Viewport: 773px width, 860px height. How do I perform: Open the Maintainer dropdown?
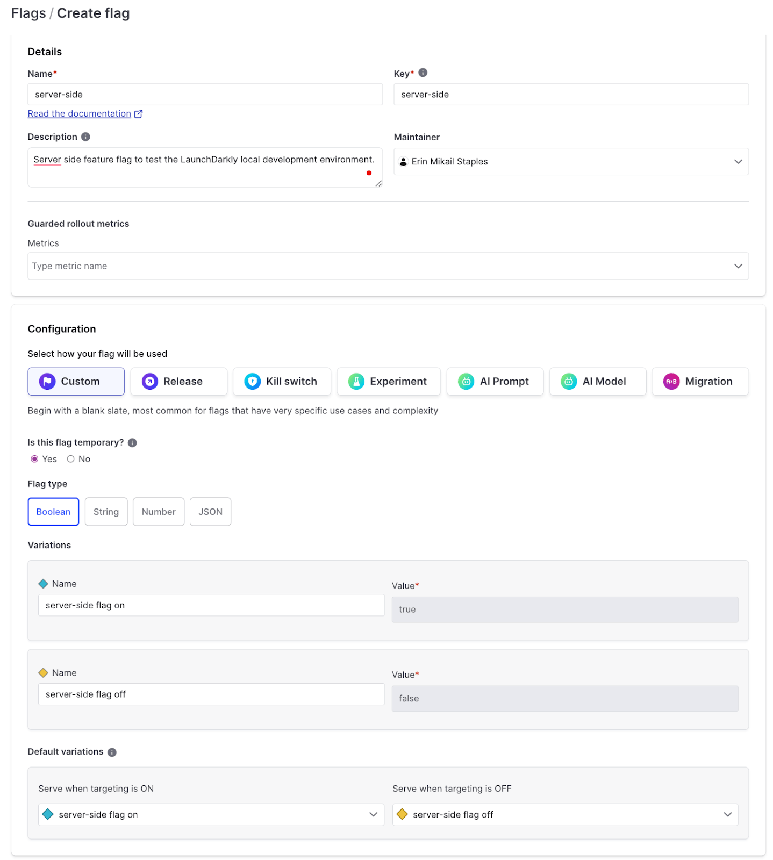[x=571, y=162]
